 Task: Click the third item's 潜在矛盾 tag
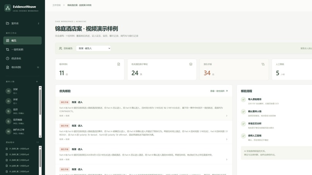(65, 149)
